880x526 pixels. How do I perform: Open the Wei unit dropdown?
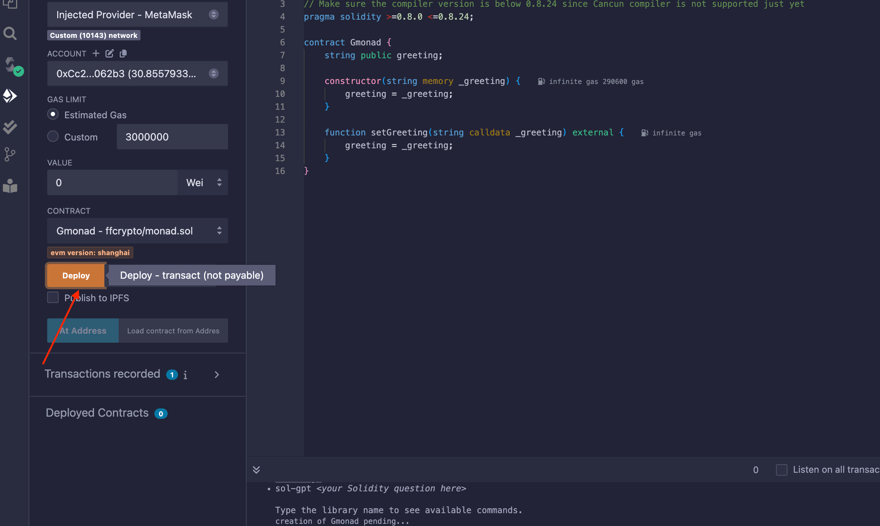point(203,183)
